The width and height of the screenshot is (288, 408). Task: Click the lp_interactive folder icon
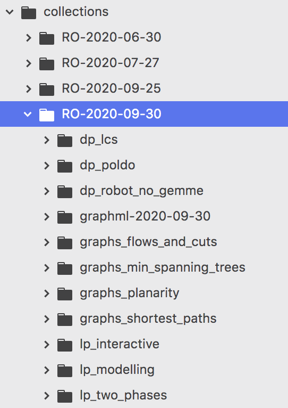[65, 345]
